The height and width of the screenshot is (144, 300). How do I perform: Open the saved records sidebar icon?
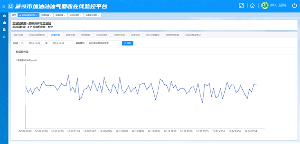pos(4,30)
